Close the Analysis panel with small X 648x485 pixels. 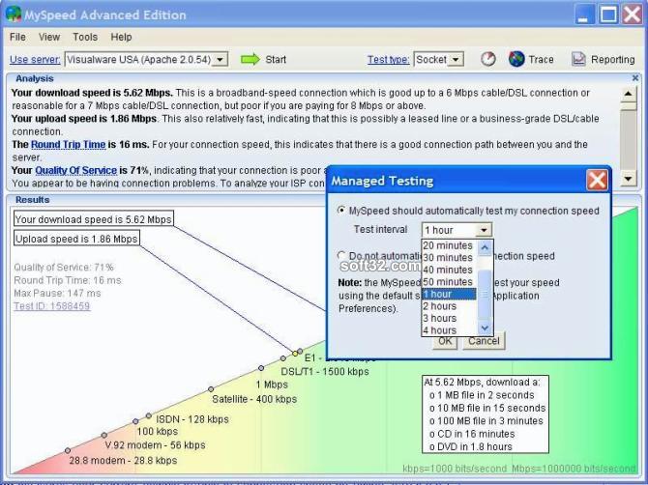pyautogui.click(x=635, y=77)
